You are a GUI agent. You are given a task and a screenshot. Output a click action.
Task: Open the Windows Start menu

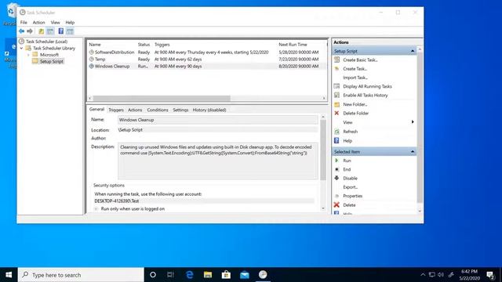point(9,275)
